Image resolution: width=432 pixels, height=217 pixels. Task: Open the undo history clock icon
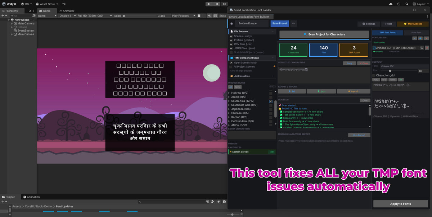point(399,4)
